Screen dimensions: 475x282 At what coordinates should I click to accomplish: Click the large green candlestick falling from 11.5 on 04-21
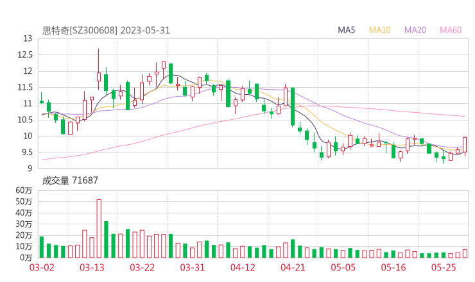293,106
